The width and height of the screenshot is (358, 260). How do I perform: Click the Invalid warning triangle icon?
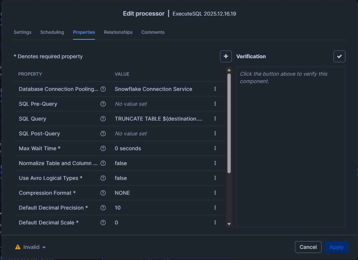[18, 247]
